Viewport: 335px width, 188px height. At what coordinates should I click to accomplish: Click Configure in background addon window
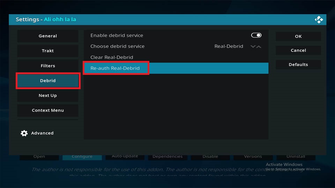82,157
